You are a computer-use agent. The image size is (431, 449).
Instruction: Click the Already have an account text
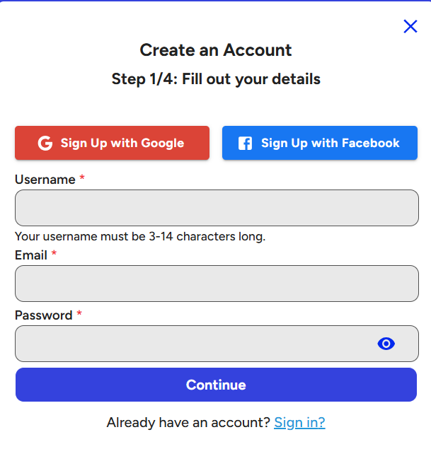click(x=188, y=422)
